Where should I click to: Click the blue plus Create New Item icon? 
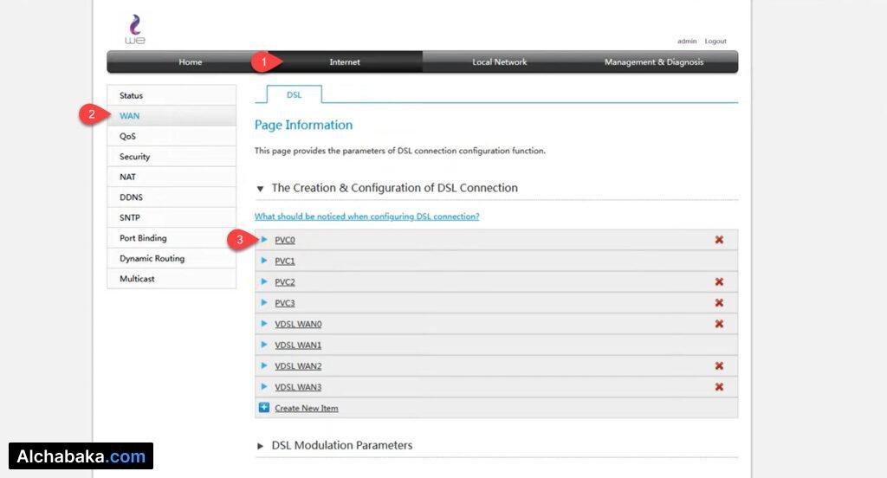click(x=264, y=408)
